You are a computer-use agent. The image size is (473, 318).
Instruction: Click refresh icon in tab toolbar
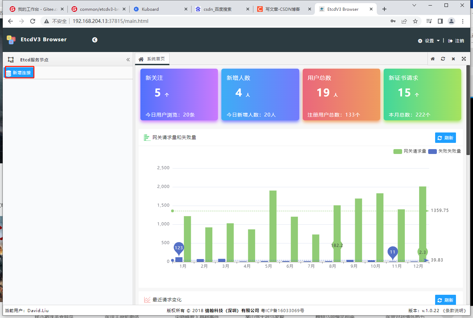coord(443,59)
